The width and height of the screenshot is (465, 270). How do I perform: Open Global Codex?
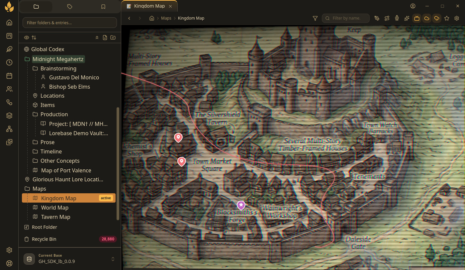click(47, 49)
